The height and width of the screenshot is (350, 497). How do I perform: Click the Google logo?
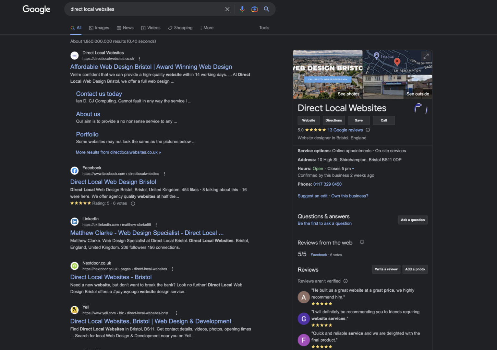point(36,9)
